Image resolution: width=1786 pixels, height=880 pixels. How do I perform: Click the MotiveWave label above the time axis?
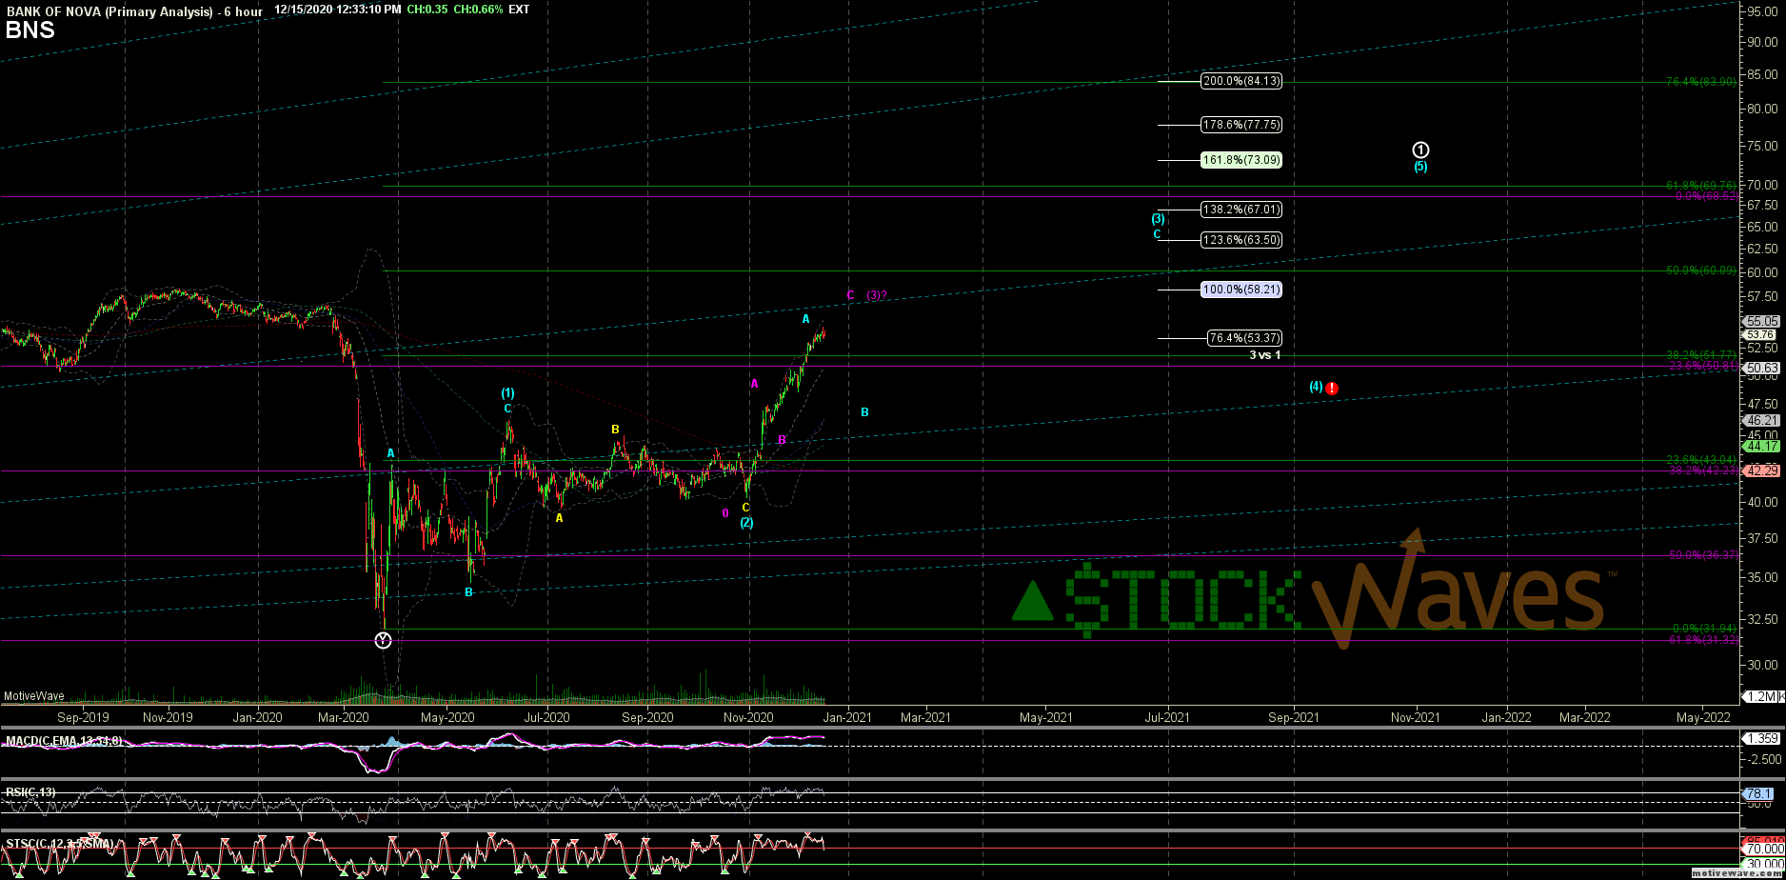(x=32, y=696)
